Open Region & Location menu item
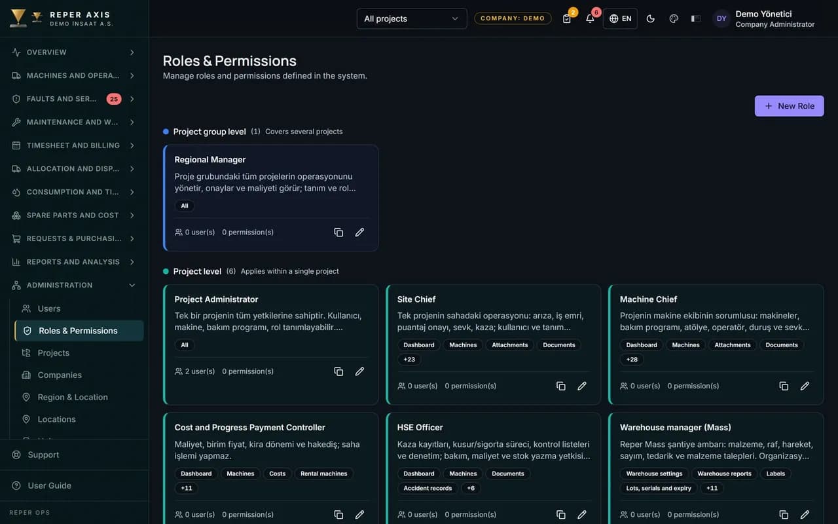Viewport: 838px width, 524px height. (x=79, y=397)
